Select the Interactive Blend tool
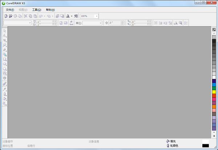Image resolution: width=218 pixels, height=150 pixels. pyautogui.click(x=5, y=84)
